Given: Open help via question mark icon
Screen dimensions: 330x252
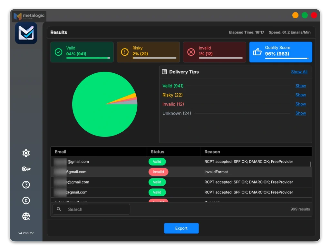Looking at the screenshot, I should click(26, 185).
